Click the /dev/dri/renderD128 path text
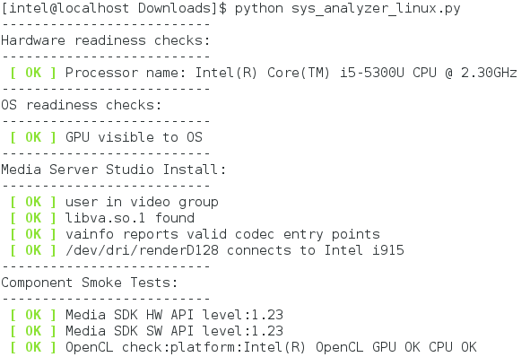The image size is (530, 357). point(142,250)
